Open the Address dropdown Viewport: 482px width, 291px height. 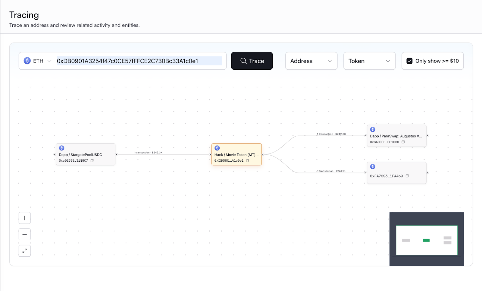pos(311,61)
